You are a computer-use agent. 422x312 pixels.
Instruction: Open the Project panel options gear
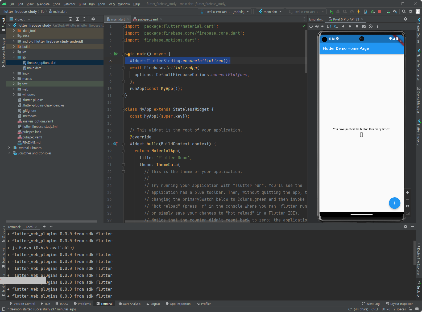tap(93, 19)
